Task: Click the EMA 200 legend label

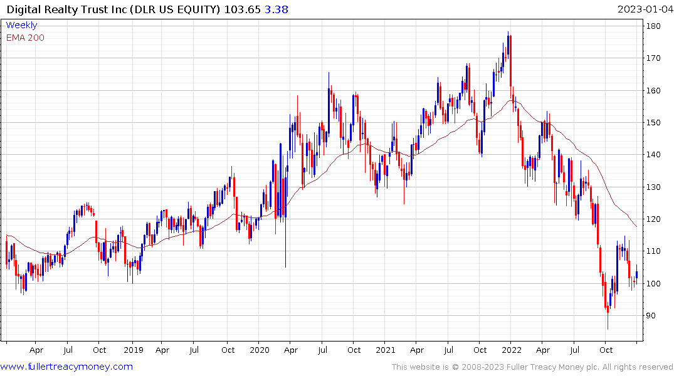Action: click(25, 38)
